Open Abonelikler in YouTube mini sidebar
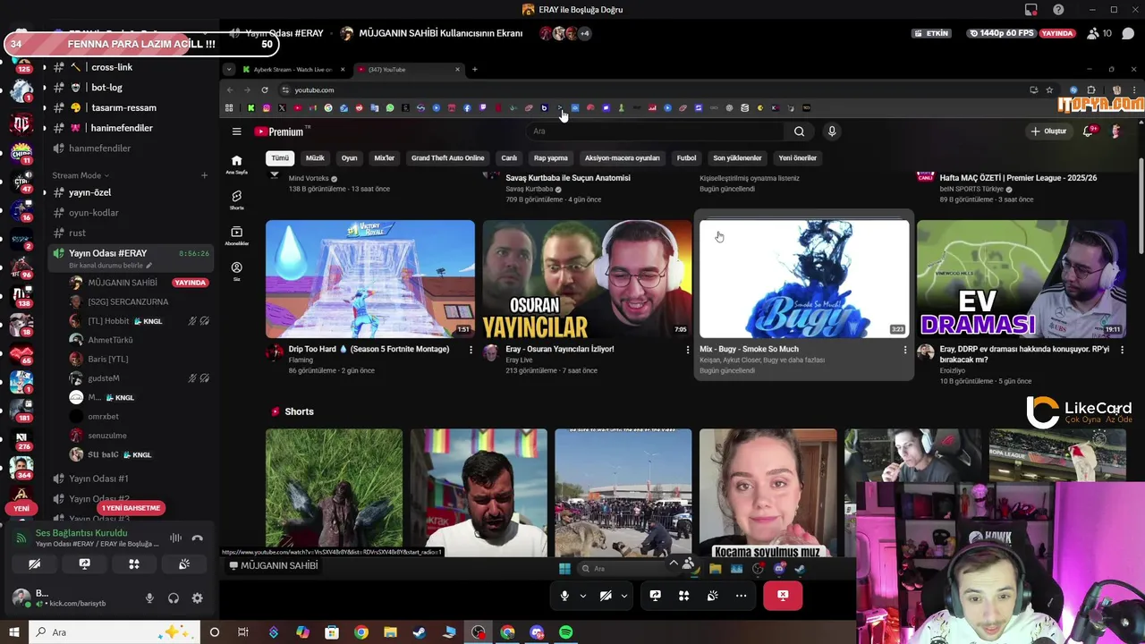The width and height of the screenshot is (1145, 644). 236,235
